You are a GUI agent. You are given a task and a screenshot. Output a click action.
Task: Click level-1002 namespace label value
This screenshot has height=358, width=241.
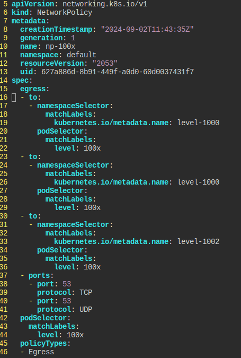(199, 241)
